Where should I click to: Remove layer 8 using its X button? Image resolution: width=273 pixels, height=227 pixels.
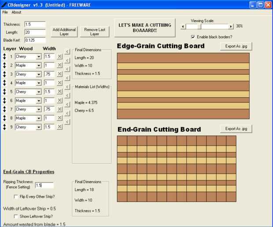pos(59,118)
